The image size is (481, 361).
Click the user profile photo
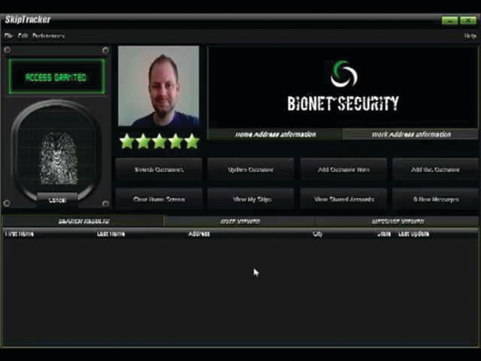(x=159, y=86)
